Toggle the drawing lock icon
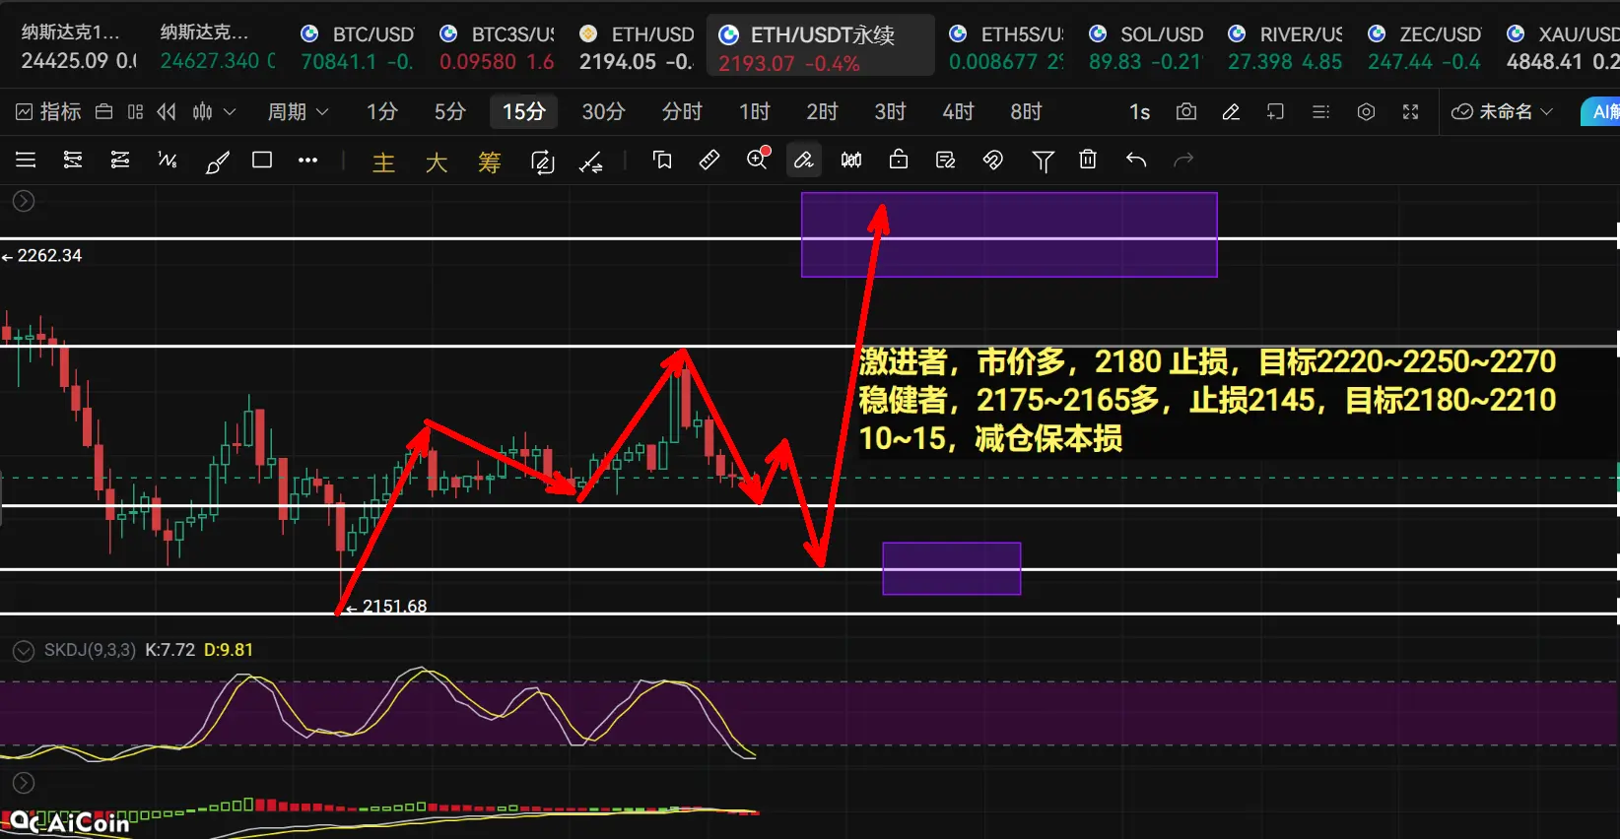1620x839 pixels. [x=899, y=159]
